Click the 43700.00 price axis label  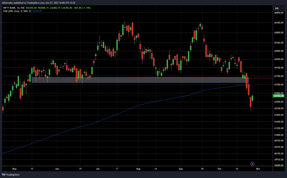279,76
